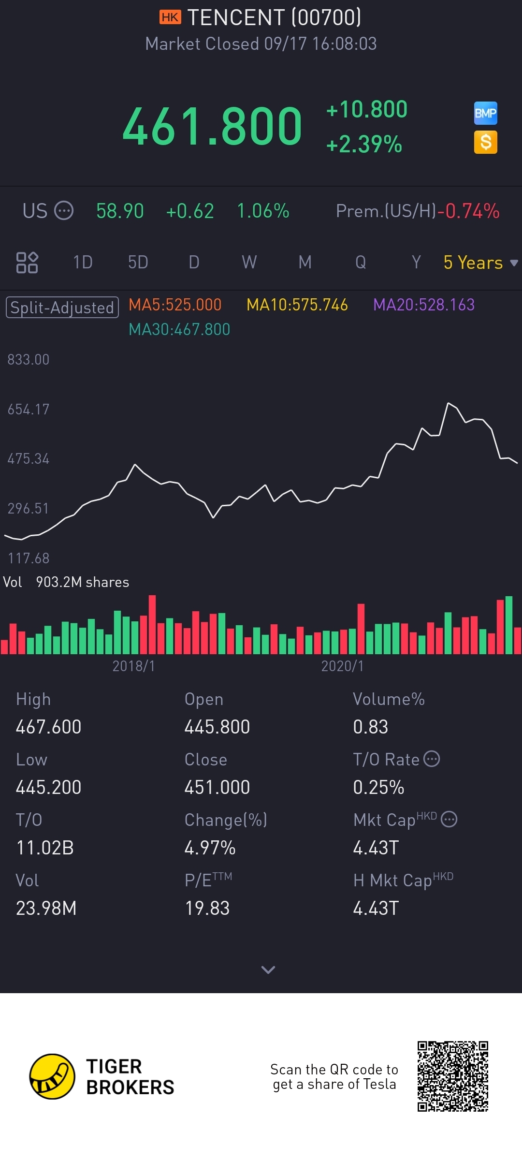Screen dimensions: 522x1160
Task: Tap the MA20:528.163 indicator label
Action: point(424,305)
